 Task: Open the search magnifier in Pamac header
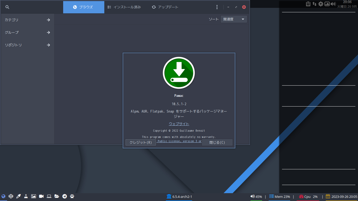(x=7, y=7)
